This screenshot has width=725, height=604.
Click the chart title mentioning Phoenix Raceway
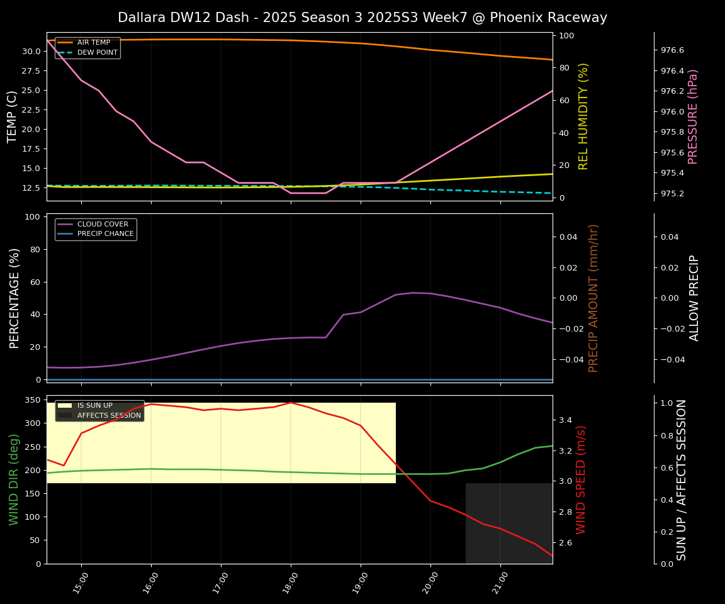pyautogui.click(x=362, y=18)
